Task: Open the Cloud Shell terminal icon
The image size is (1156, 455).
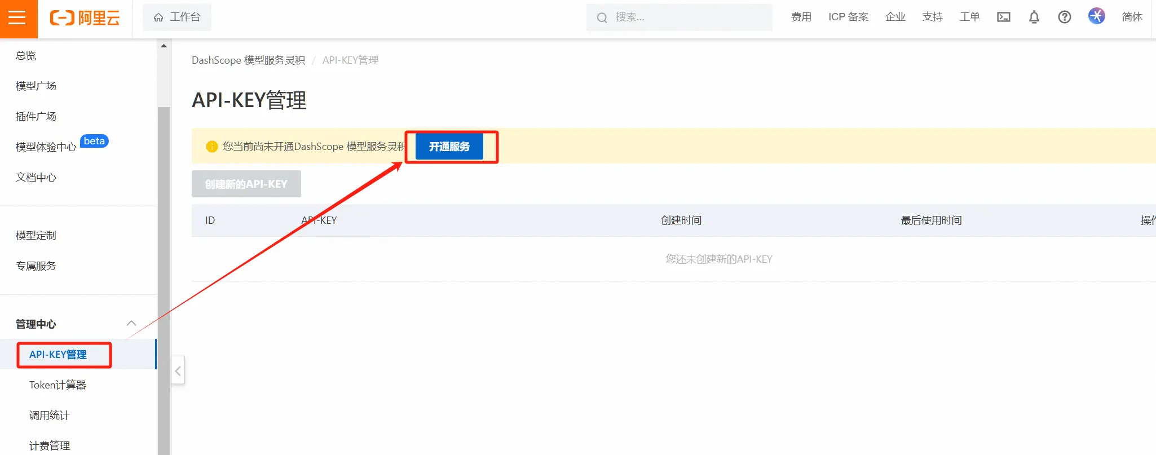Action: coord(1004,17)
